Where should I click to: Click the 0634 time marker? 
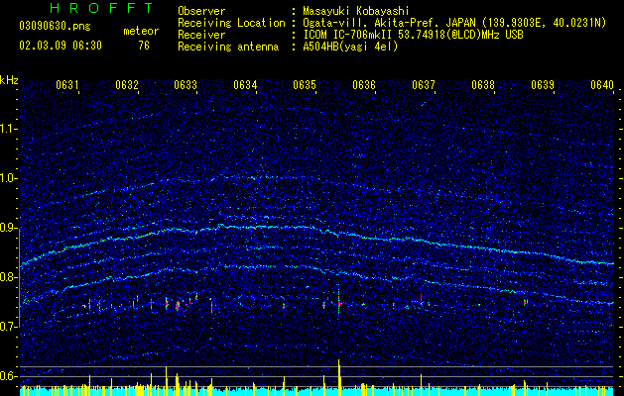point(245,85)
